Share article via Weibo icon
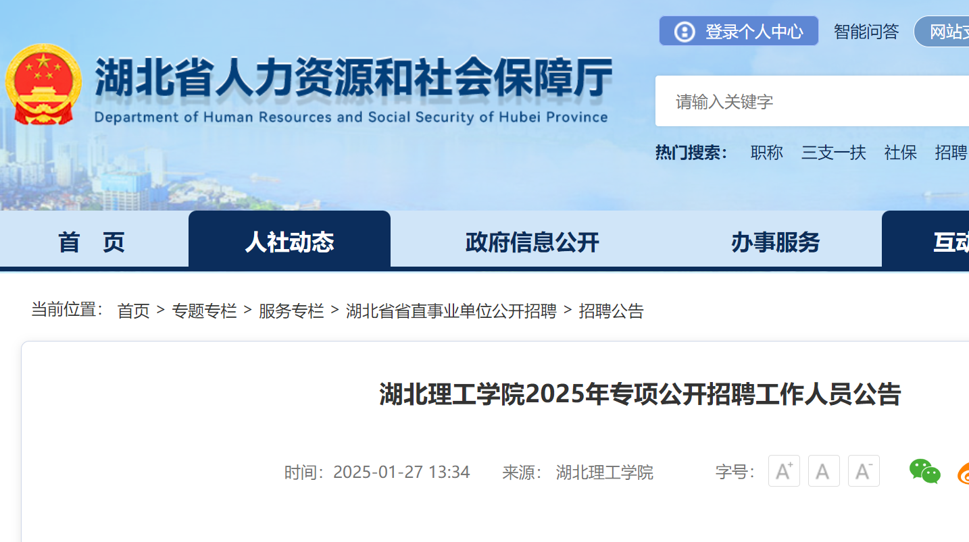This screenshot has width=969, height=542. [x=963, y=472]
